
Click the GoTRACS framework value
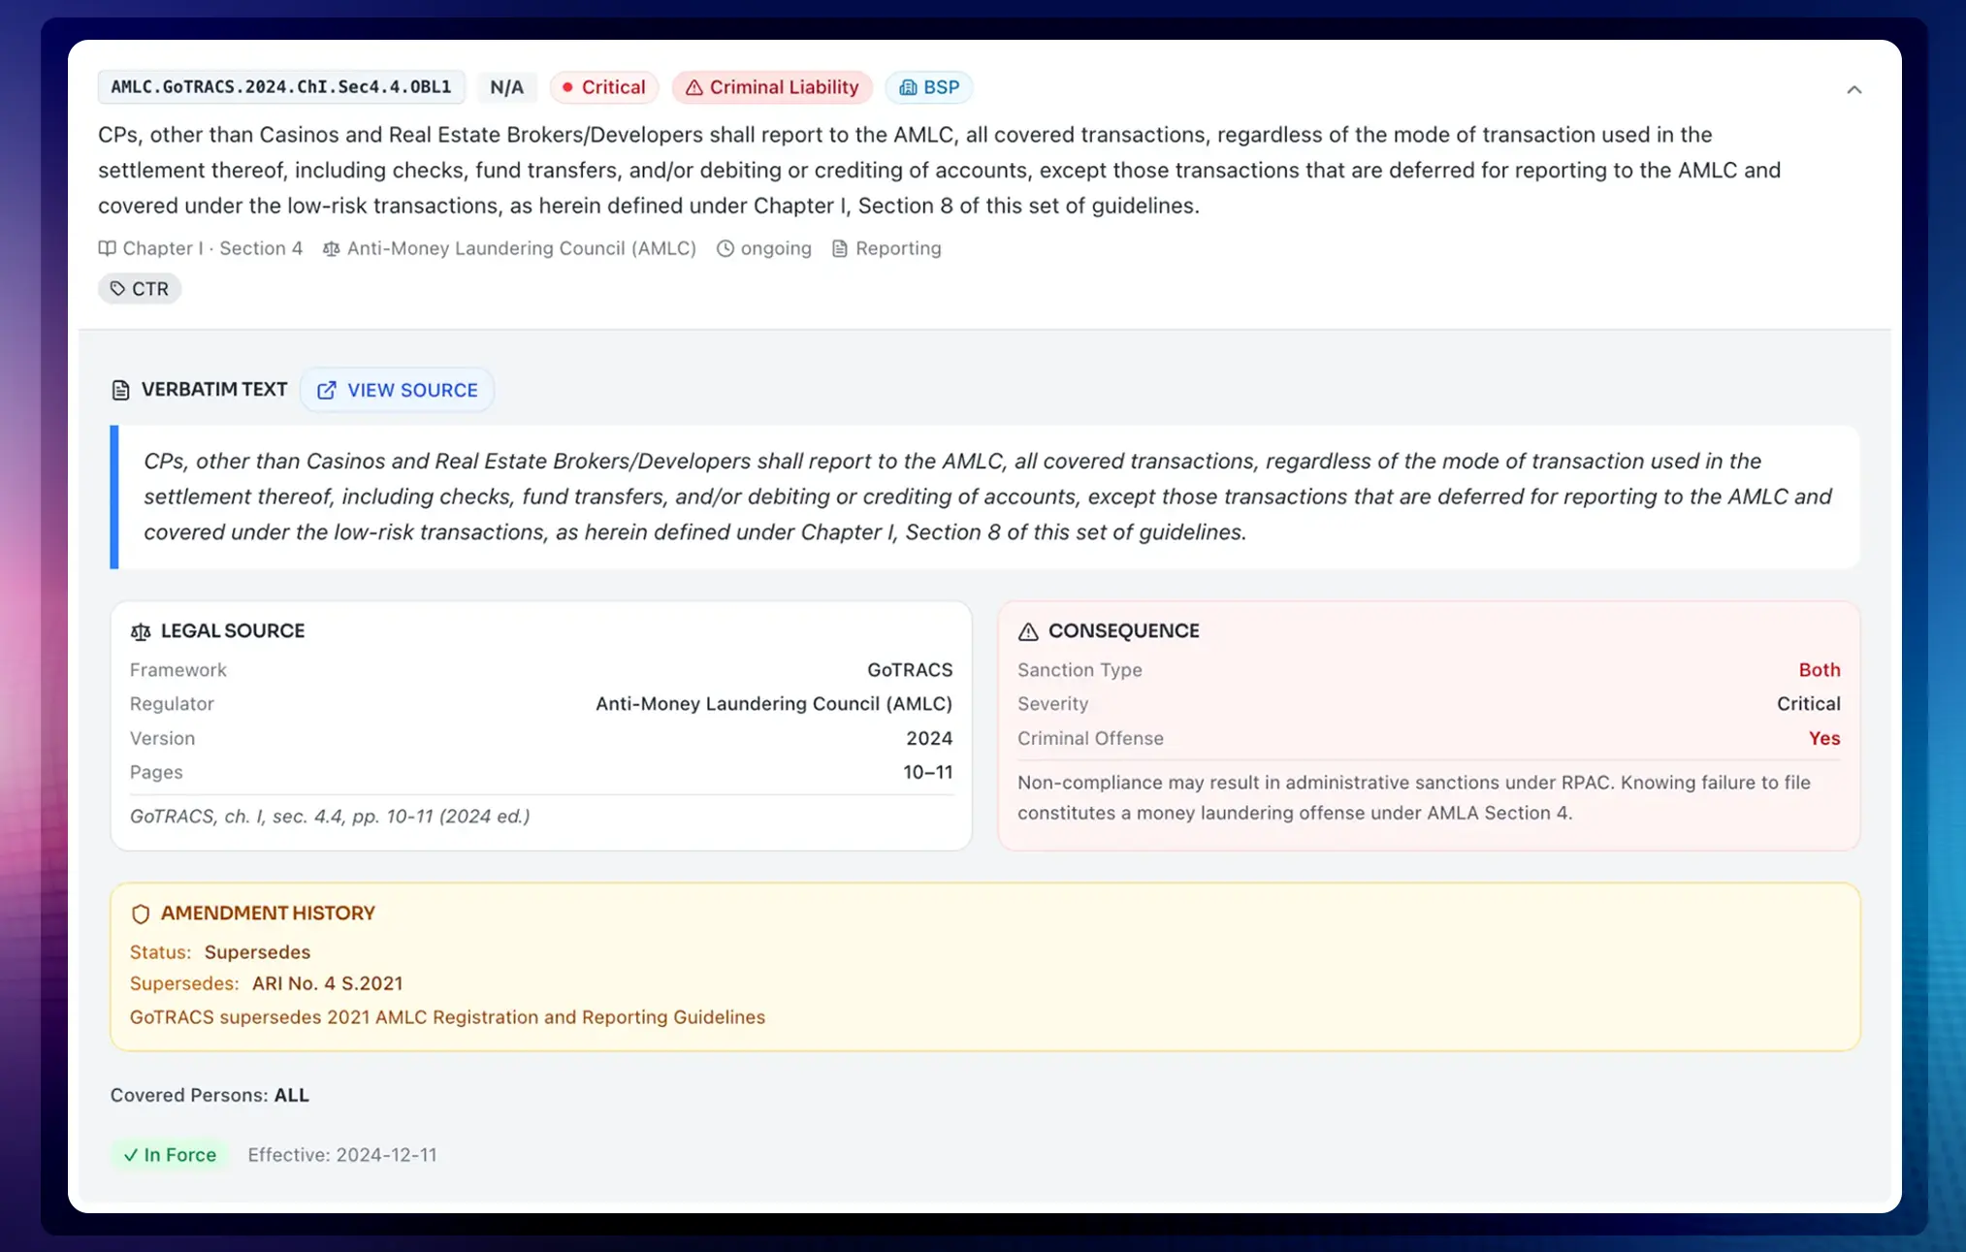click(x=910, y=669)
